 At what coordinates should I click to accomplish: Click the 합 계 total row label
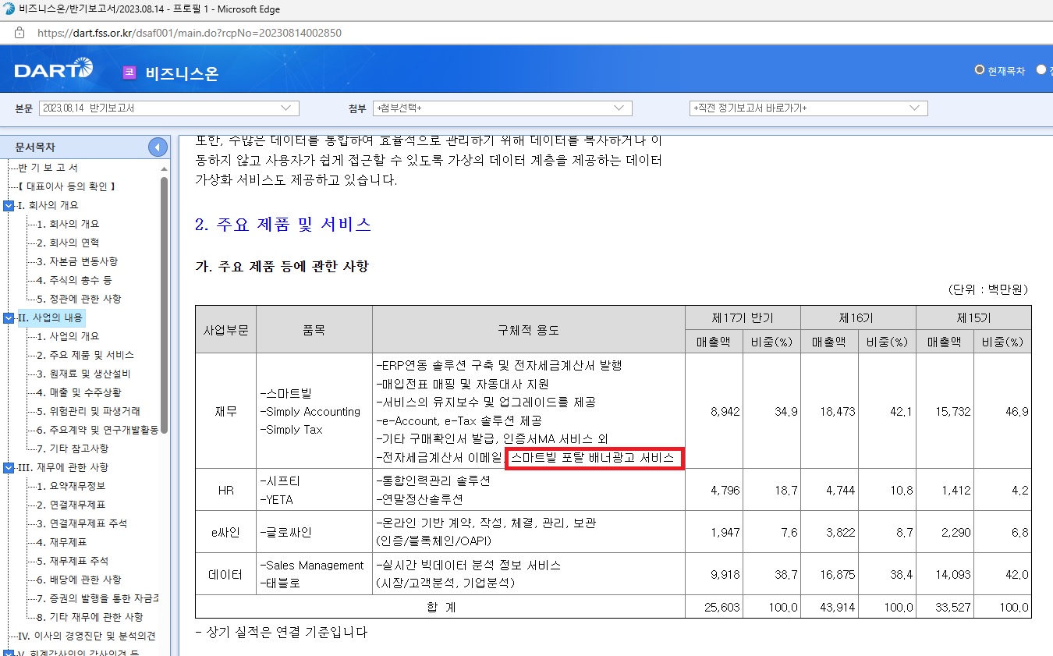(441, 607)
